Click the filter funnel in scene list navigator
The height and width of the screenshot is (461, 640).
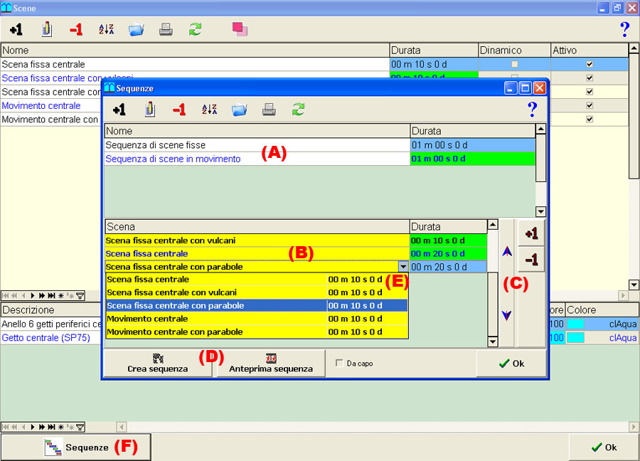80,296
